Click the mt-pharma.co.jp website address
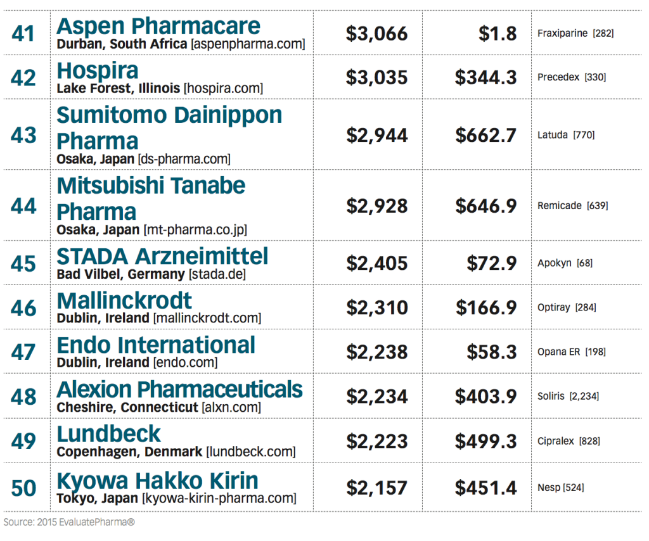Image resolution: width=649 pixels, height=541 pixels. pos(195,229)
